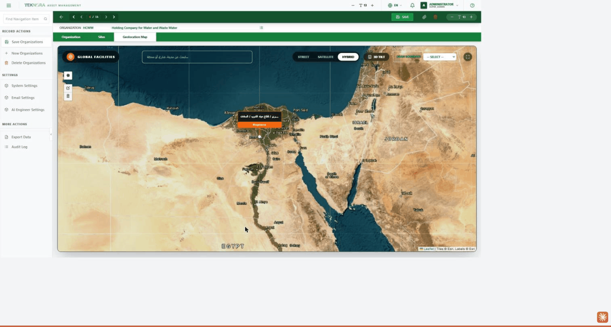
Task: Open the Audit Log
Action: (19, 147)
